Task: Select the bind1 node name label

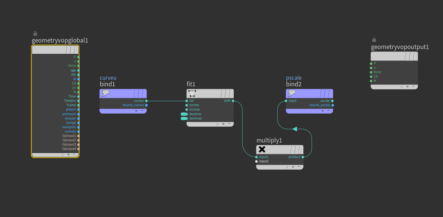Action: pos(107,84)
